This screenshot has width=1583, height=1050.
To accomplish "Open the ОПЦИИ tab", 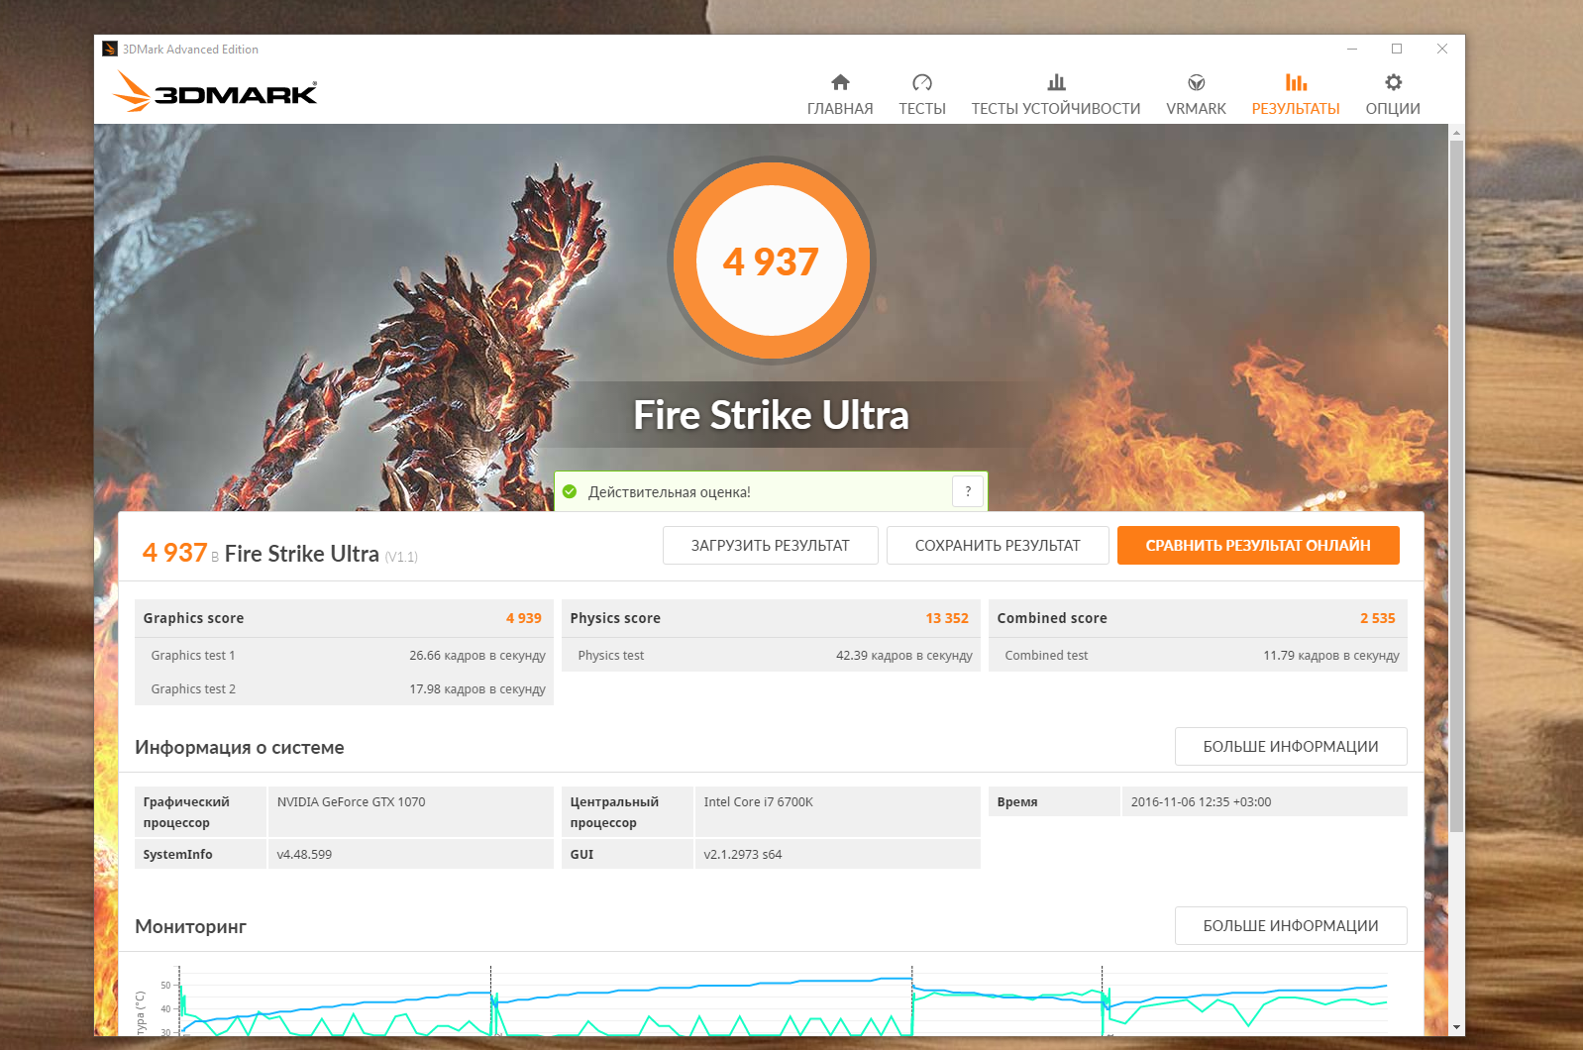I will (1393, 95).
